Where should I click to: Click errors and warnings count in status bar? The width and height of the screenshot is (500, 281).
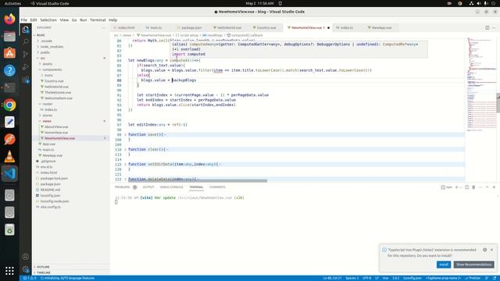30,278
